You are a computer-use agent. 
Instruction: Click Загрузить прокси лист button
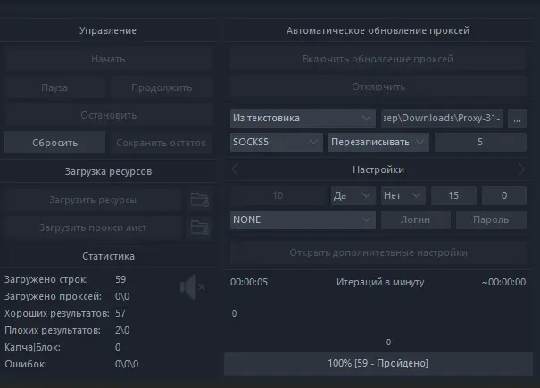[93, 227]
